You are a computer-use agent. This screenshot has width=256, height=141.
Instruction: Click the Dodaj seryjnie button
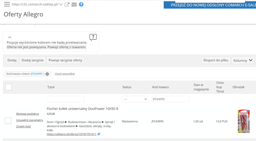33,60
